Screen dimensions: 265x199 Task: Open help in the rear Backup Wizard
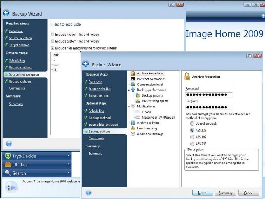[x=9, y=143]
